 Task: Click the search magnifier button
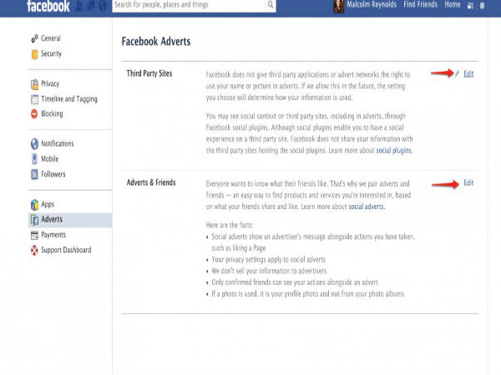(271, 5)
